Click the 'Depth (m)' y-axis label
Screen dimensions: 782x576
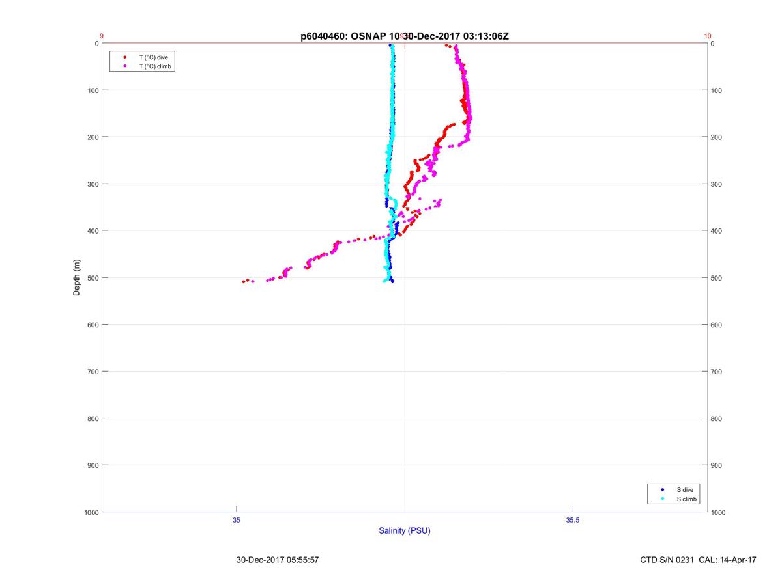click(77, 277)
